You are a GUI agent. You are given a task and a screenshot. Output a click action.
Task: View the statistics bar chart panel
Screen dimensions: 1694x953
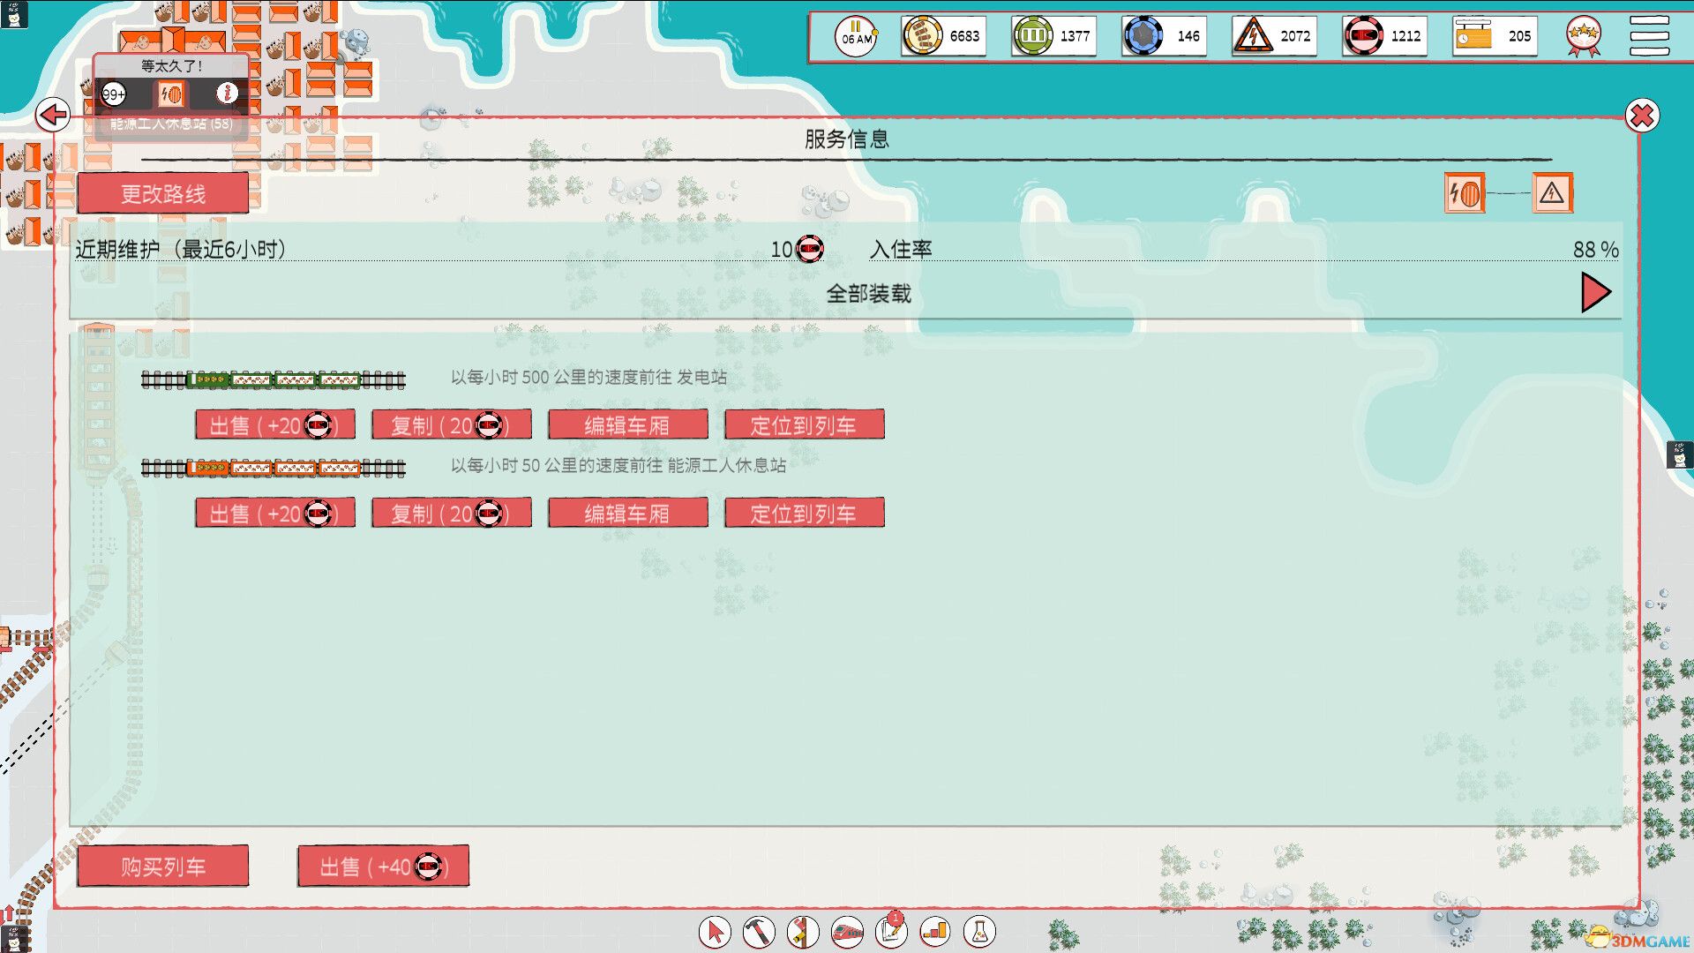point(934,931)
